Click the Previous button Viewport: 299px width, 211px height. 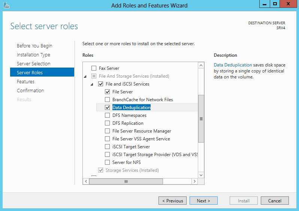click(x=172, y=201)
